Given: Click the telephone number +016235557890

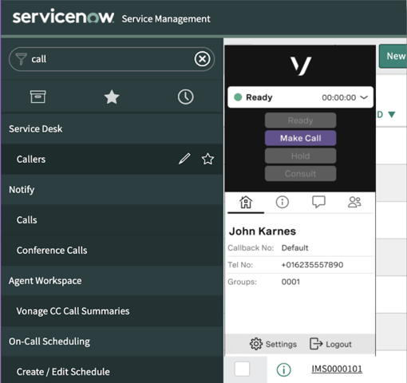Looking at the screenshot, I should (x=312, y=265).
